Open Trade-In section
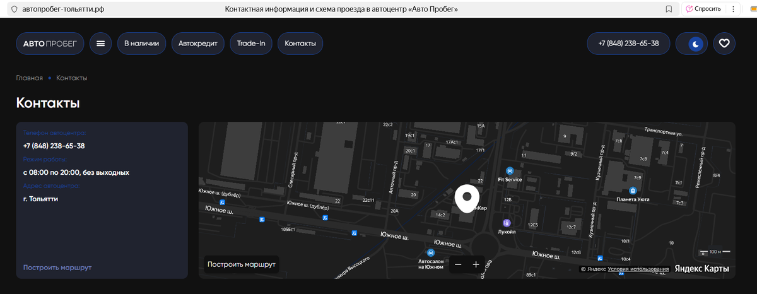The height and width of the screenshot is (294, 757). pyautogui.click(x=251, y=44)
